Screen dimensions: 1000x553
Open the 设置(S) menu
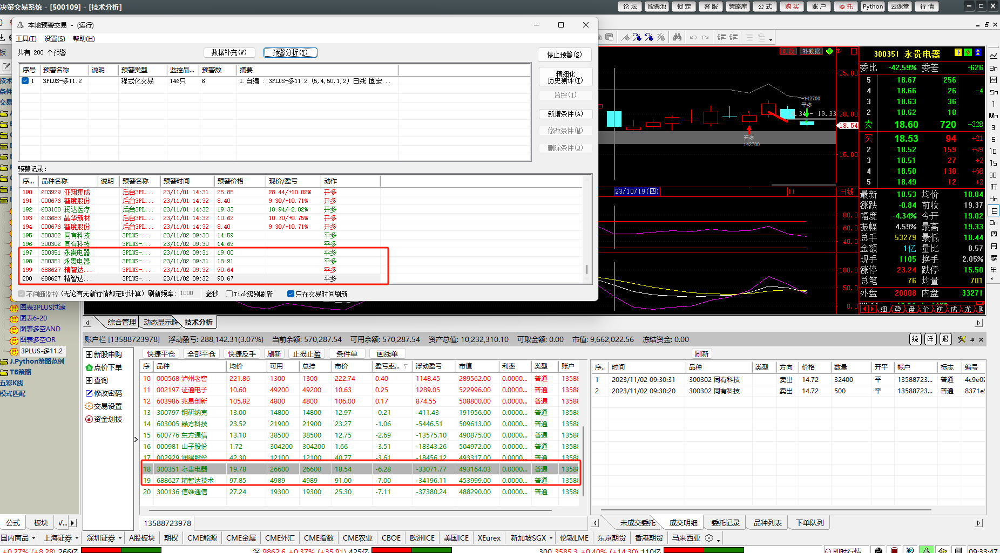(55, 39)
